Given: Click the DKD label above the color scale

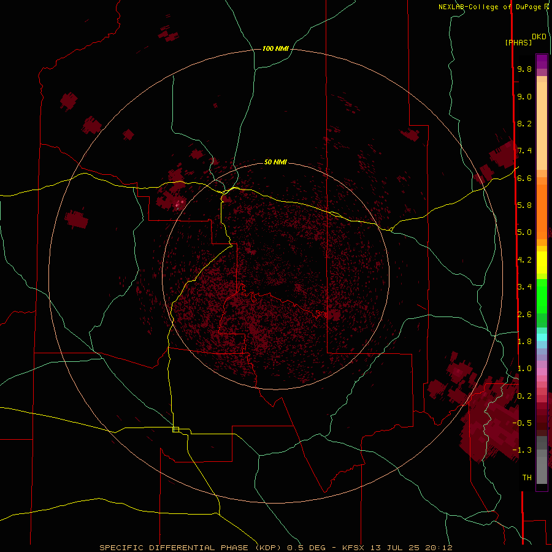Looking at the screenshot, I should [x=539, y=37].
